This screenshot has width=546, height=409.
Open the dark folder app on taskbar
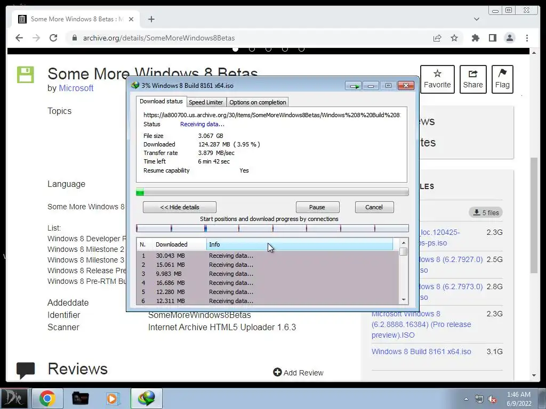[x=80, y=398]
